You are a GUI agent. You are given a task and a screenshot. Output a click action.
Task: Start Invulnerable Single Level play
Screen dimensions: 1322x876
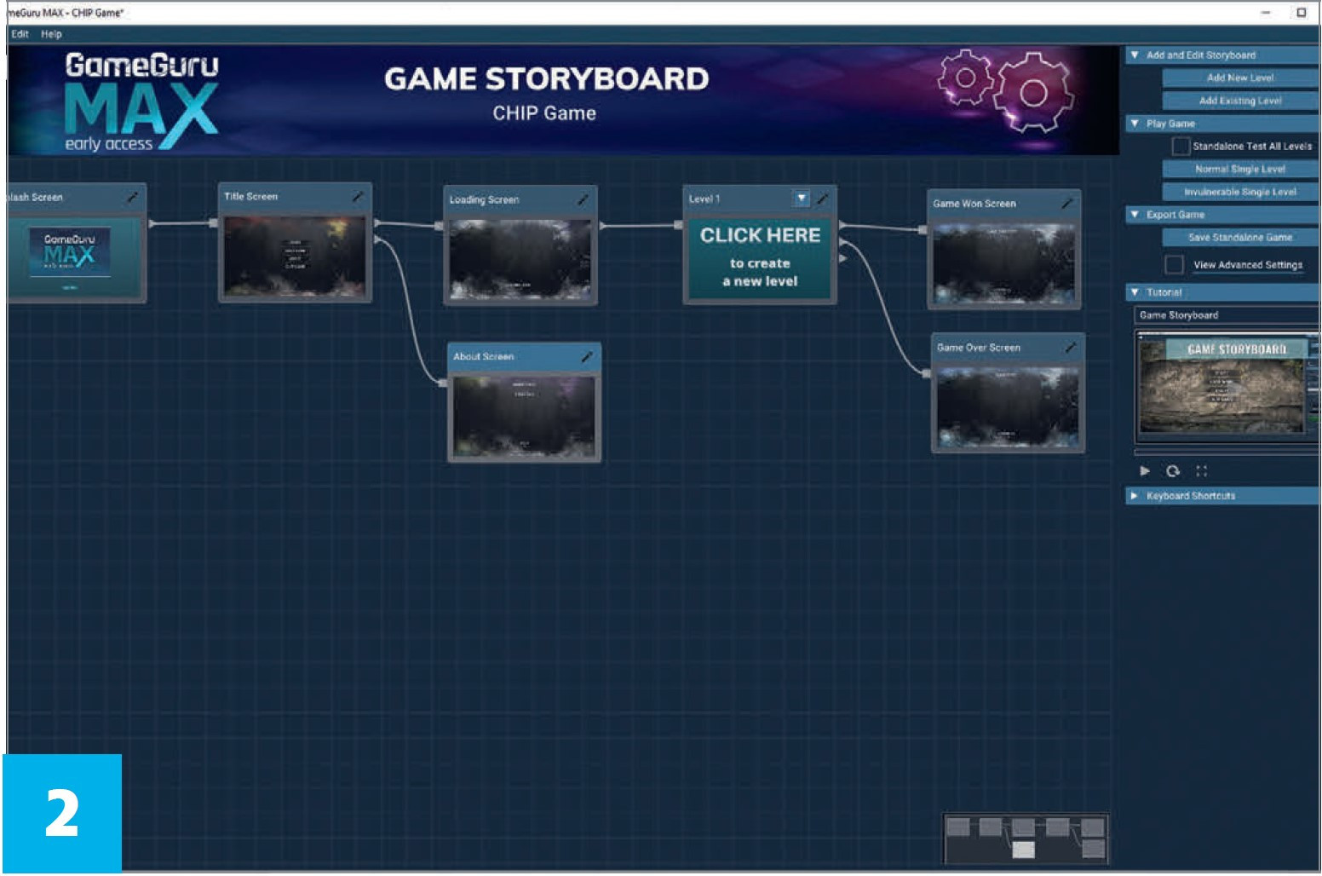click(1240, 192)
